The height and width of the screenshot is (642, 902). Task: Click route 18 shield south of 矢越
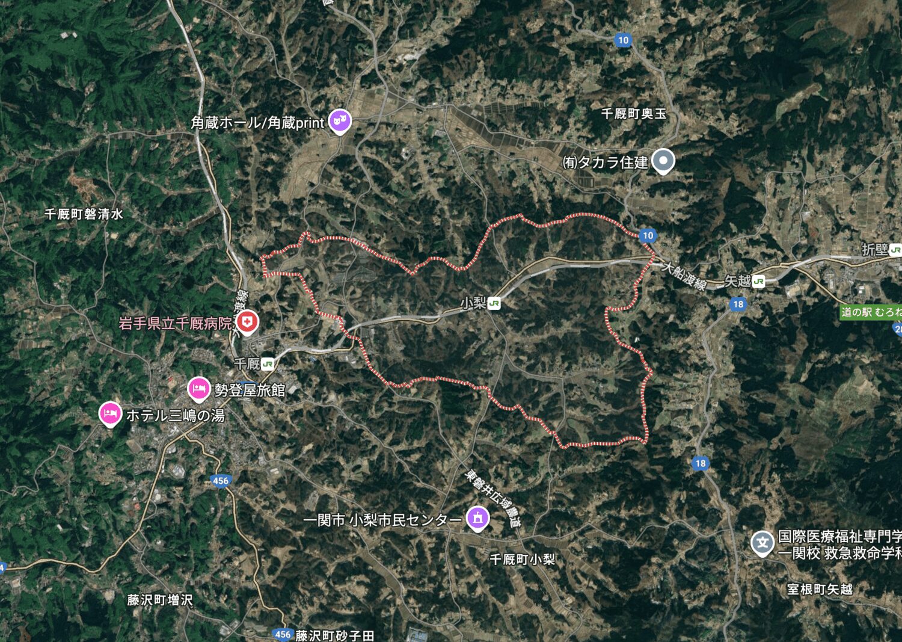coord(738,304)
